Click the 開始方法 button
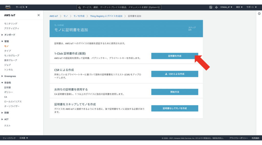Screen dimensions: 262x145 [x=174, y=92]
